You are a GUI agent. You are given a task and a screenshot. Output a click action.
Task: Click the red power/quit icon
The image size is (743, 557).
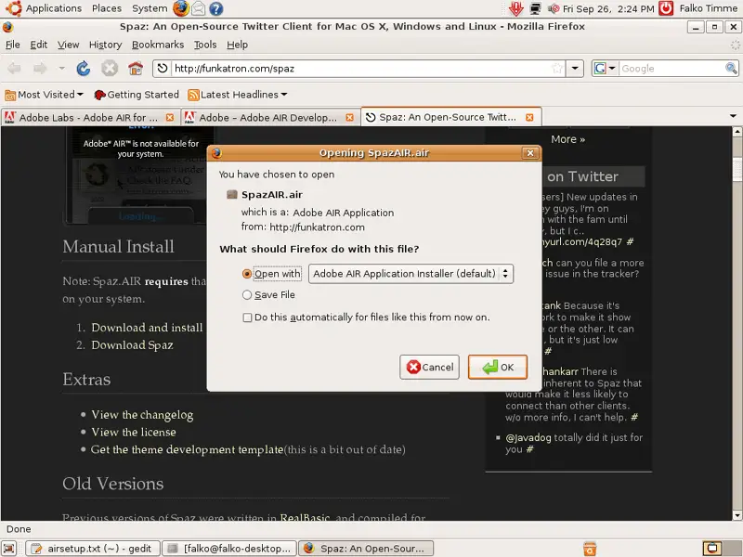[666, 8]
